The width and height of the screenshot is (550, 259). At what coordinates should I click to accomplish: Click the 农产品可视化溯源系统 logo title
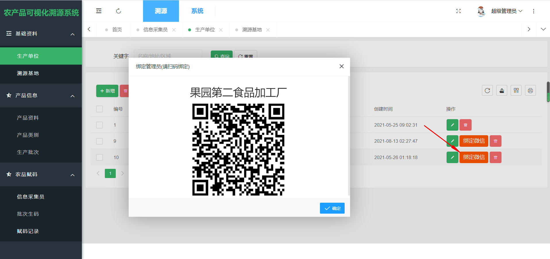point(41,13)
